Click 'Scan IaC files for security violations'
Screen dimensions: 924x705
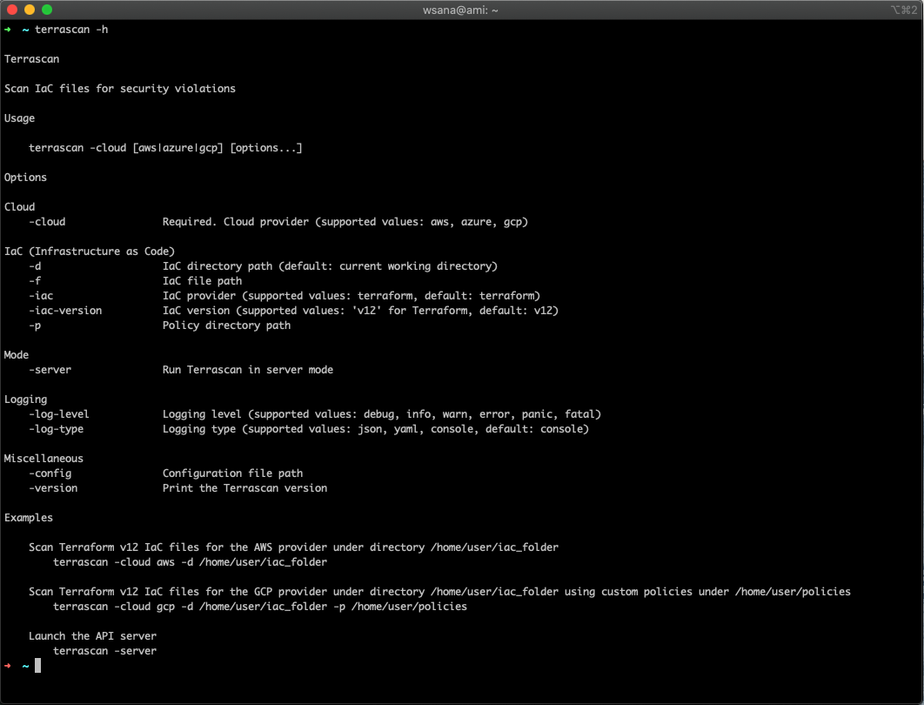(119, 89)
